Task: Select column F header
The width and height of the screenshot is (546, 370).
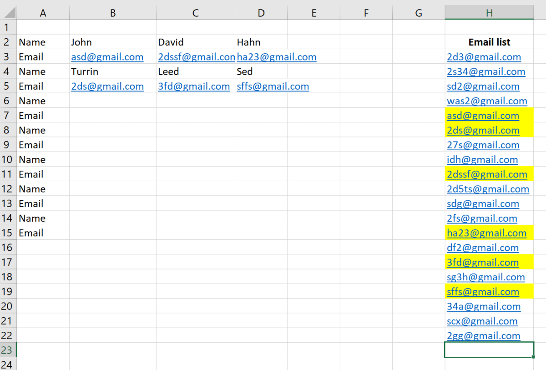Action: (x=366, y=13)
